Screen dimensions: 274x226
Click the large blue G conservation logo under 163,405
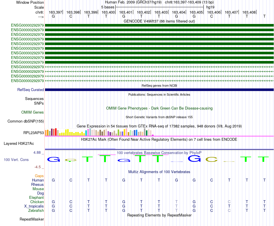(x=194, y=159)
